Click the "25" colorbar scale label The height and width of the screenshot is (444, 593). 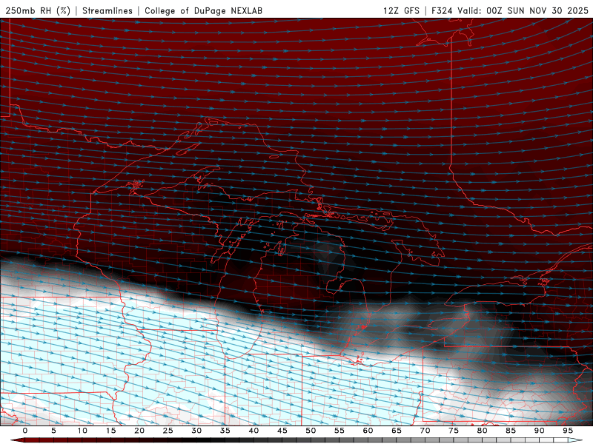[168, 431]
